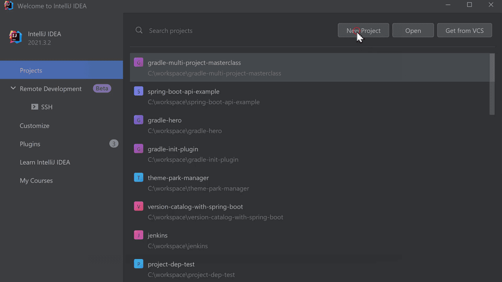Select the Plugins sidebar item
Viewport: 502px width, 282px height.
[30, 143]
